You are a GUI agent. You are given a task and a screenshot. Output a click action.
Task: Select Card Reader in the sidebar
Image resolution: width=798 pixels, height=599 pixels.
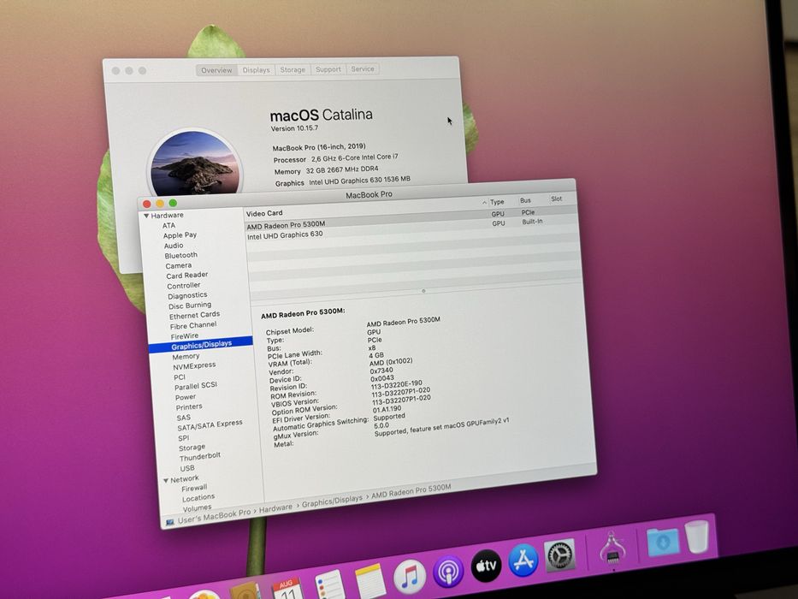point(186,275)
